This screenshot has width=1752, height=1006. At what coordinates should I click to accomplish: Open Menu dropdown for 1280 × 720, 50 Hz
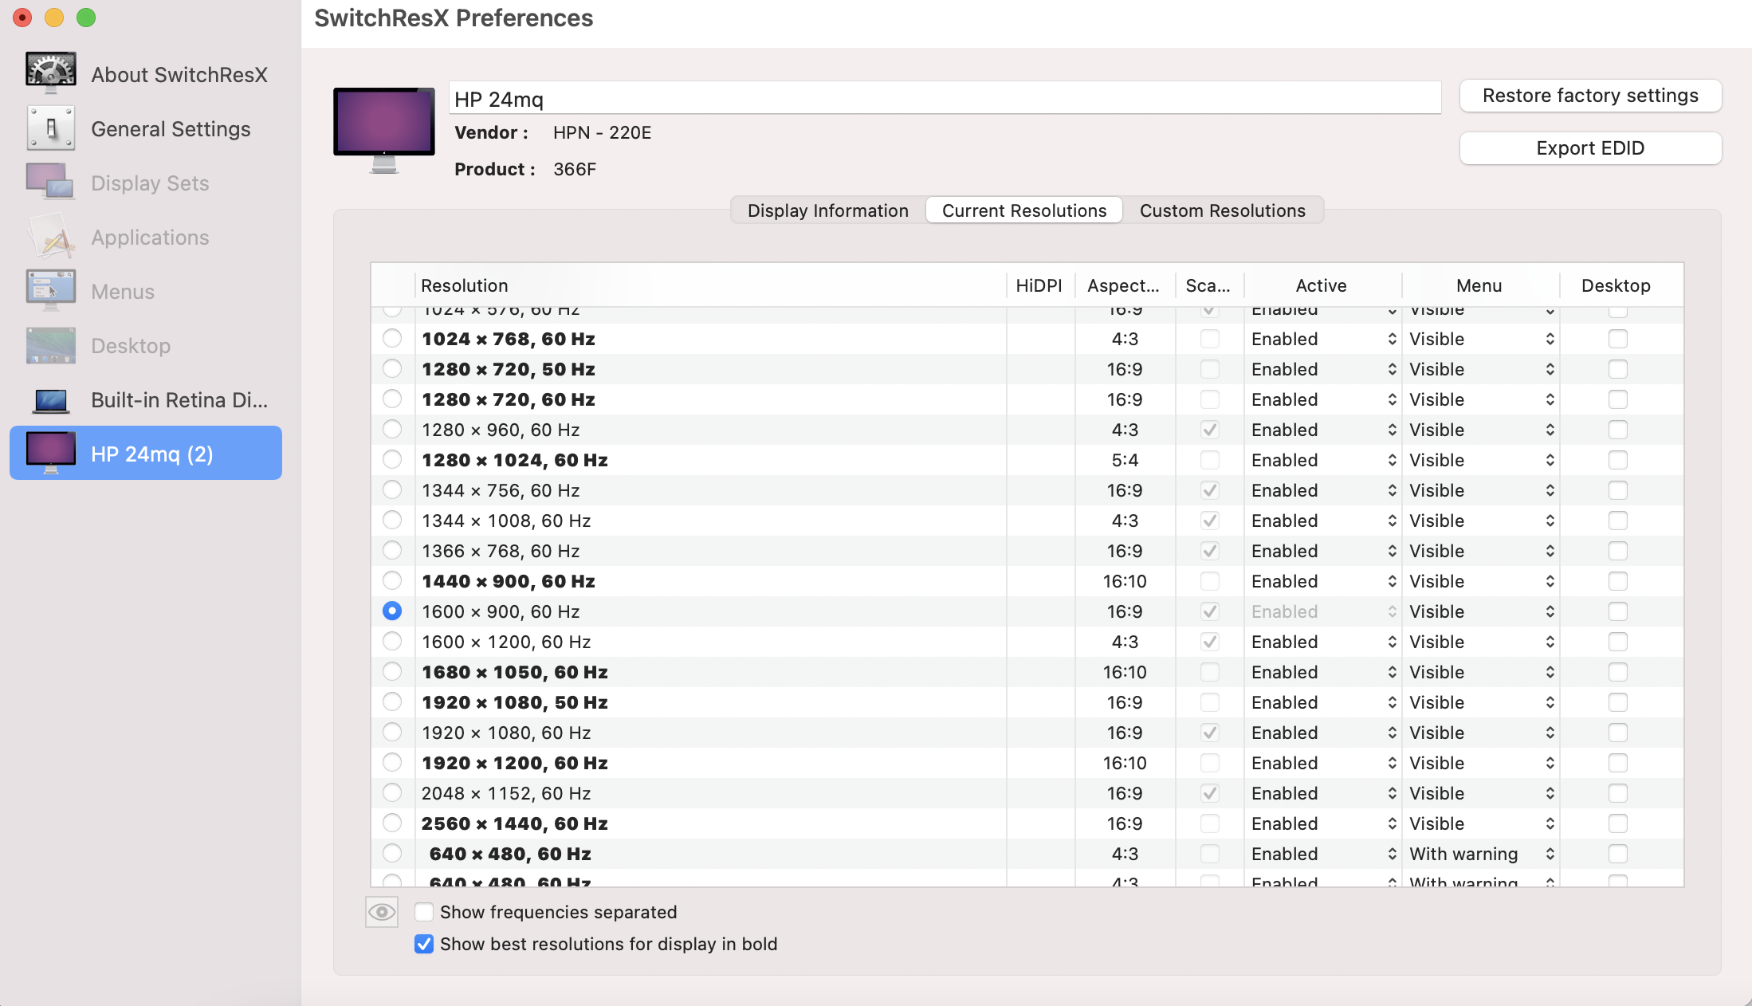tap(1481, 369)
